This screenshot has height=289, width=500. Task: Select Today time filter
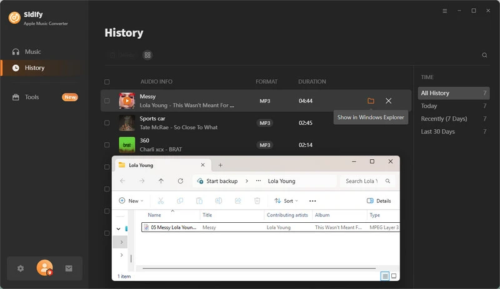click(454, 105)
